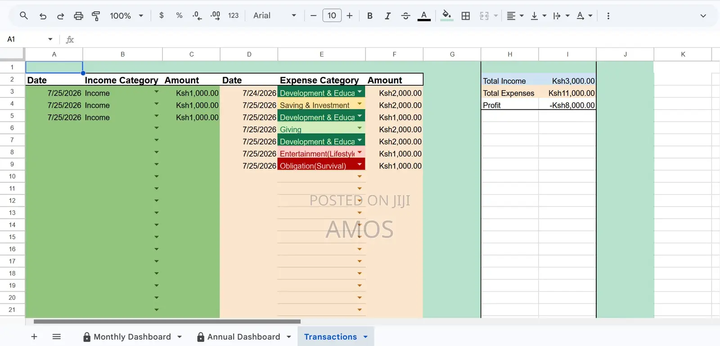720x346 pixels.
Task: Select the Expense Category header cell
Action: click(x=321, y=80)
